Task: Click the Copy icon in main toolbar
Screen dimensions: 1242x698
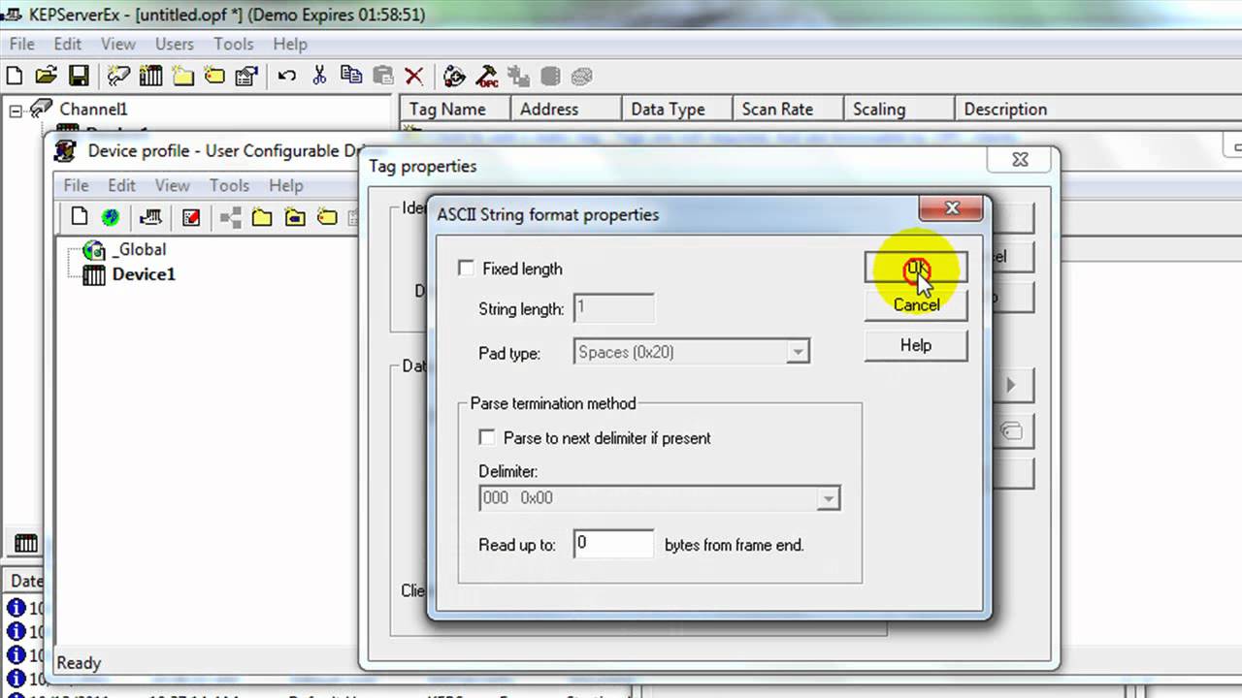Action: tap(351, 76)
